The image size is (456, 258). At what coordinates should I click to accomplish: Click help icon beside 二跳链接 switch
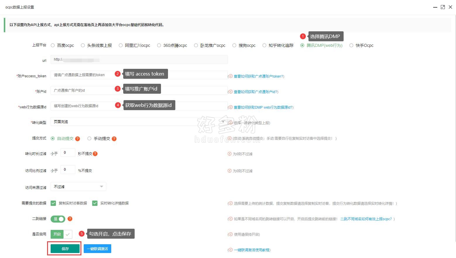click(70, 219)
